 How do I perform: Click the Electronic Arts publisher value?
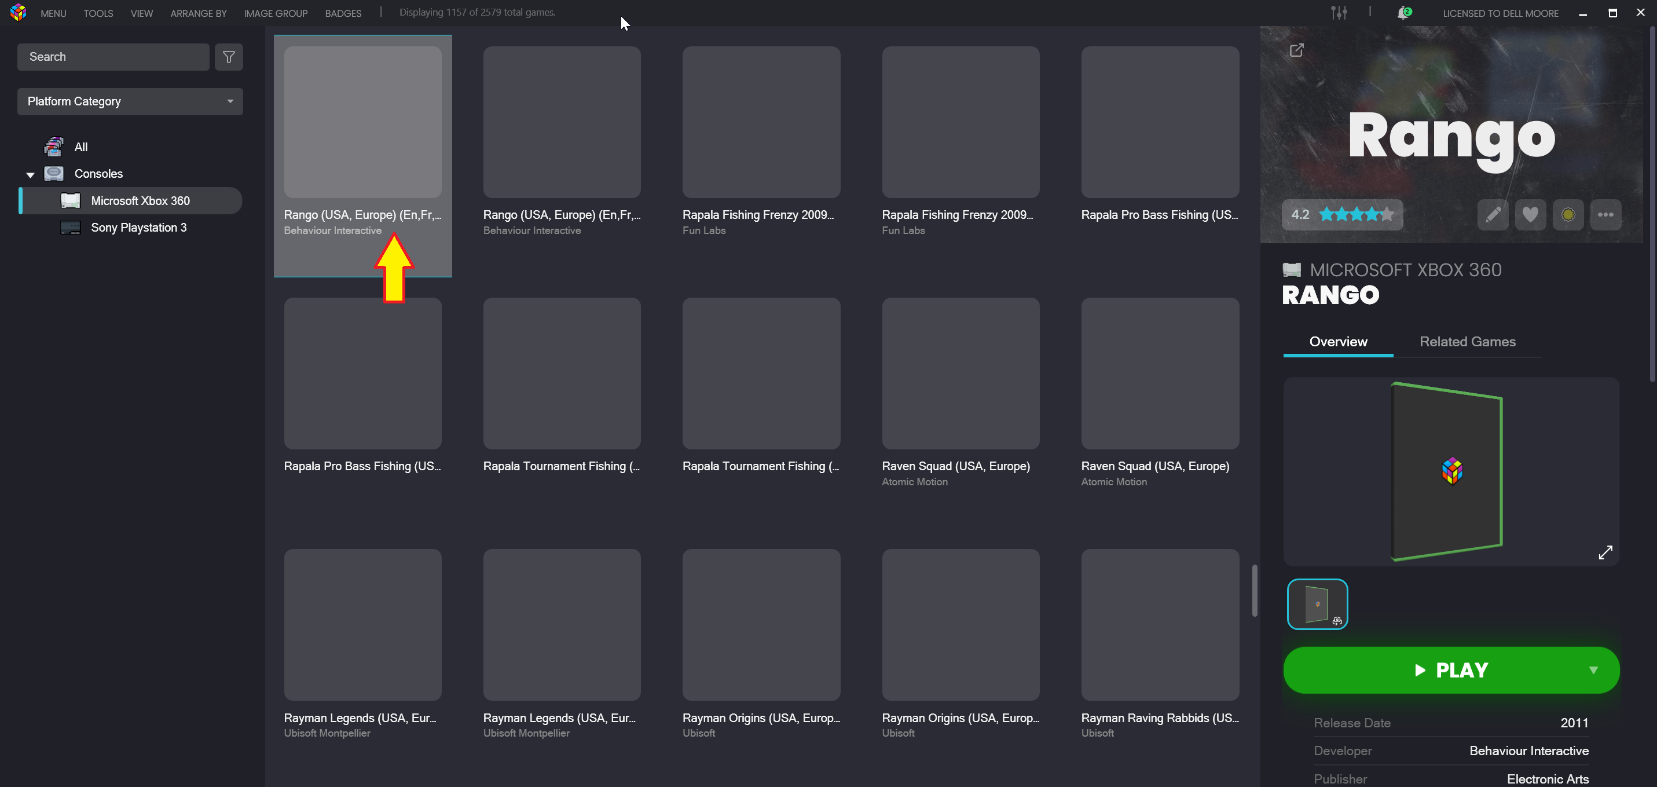tap(1547, 779)
